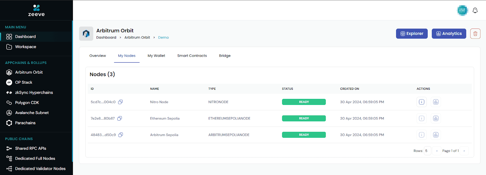This screenshot has height=175, width=486.
Task: Click the NITRONODE type cell
Action: (x=218, y=102)
